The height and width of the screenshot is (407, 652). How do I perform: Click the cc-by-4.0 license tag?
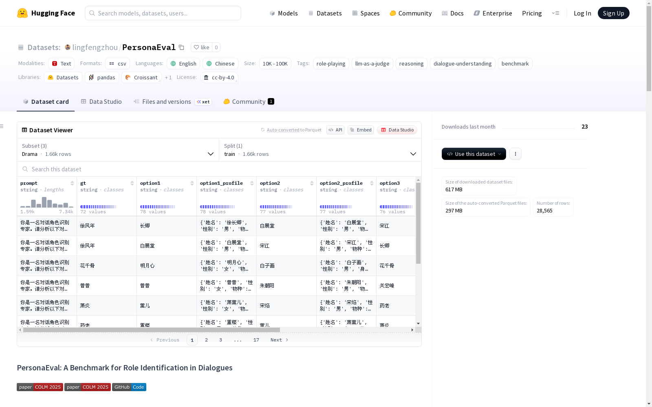pos(219,77)
